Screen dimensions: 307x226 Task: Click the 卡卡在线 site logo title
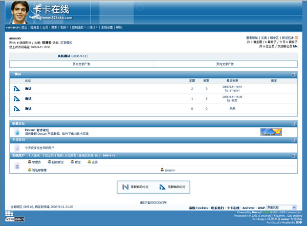click(51, 9)
